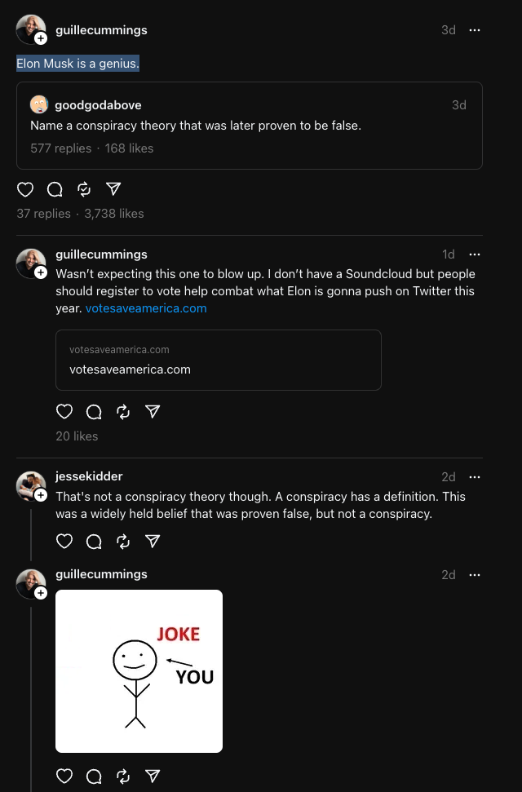Comment on jessekidder's reply
The height and width of the screenshot is (792, 522).
point(94,542)
